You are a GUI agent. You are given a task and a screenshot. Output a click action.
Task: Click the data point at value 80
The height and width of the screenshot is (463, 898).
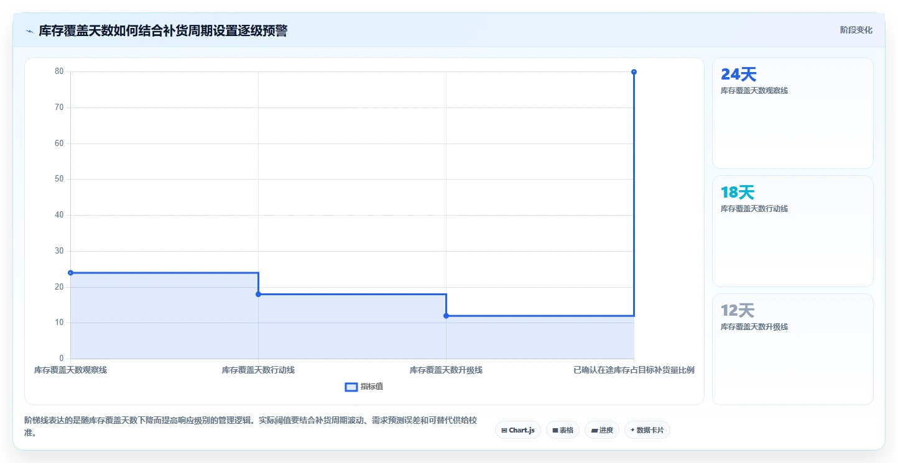pos(634,72)
